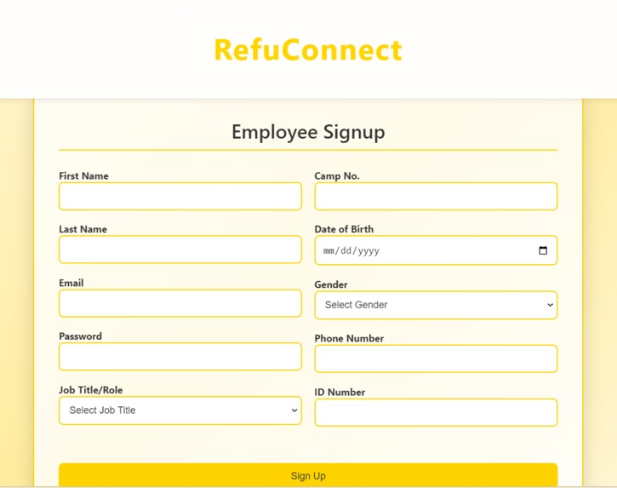Click the Phone Number label

(x=349, y=338)
